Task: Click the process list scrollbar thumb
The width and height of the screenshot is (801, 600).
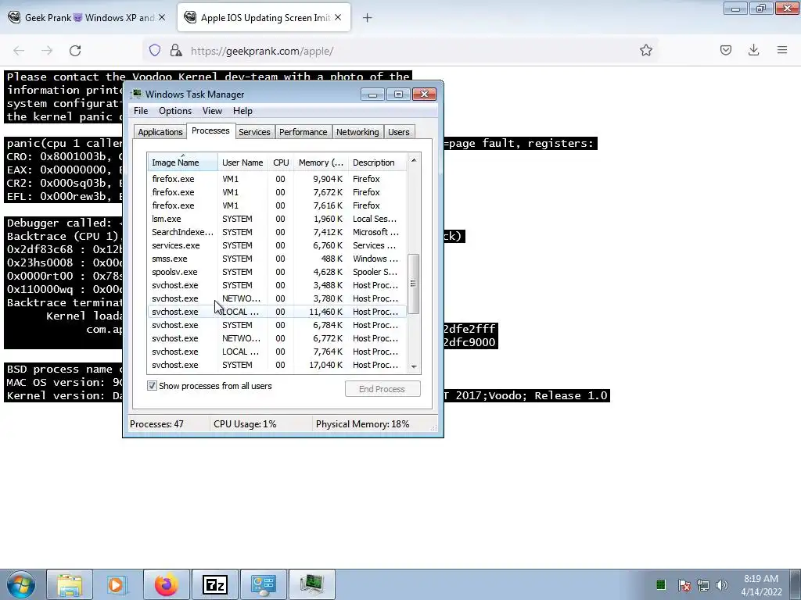Action: [413, 284]
